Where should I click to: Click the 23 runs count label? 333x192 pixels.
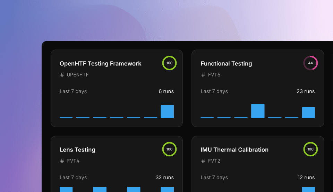(x=306, y=91)
